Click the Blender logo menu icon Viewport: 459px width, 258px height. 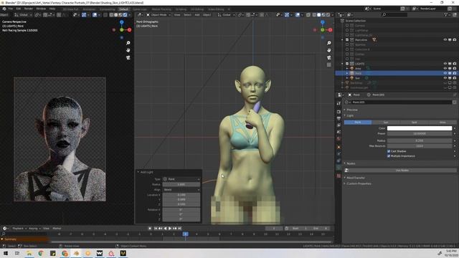4,9
